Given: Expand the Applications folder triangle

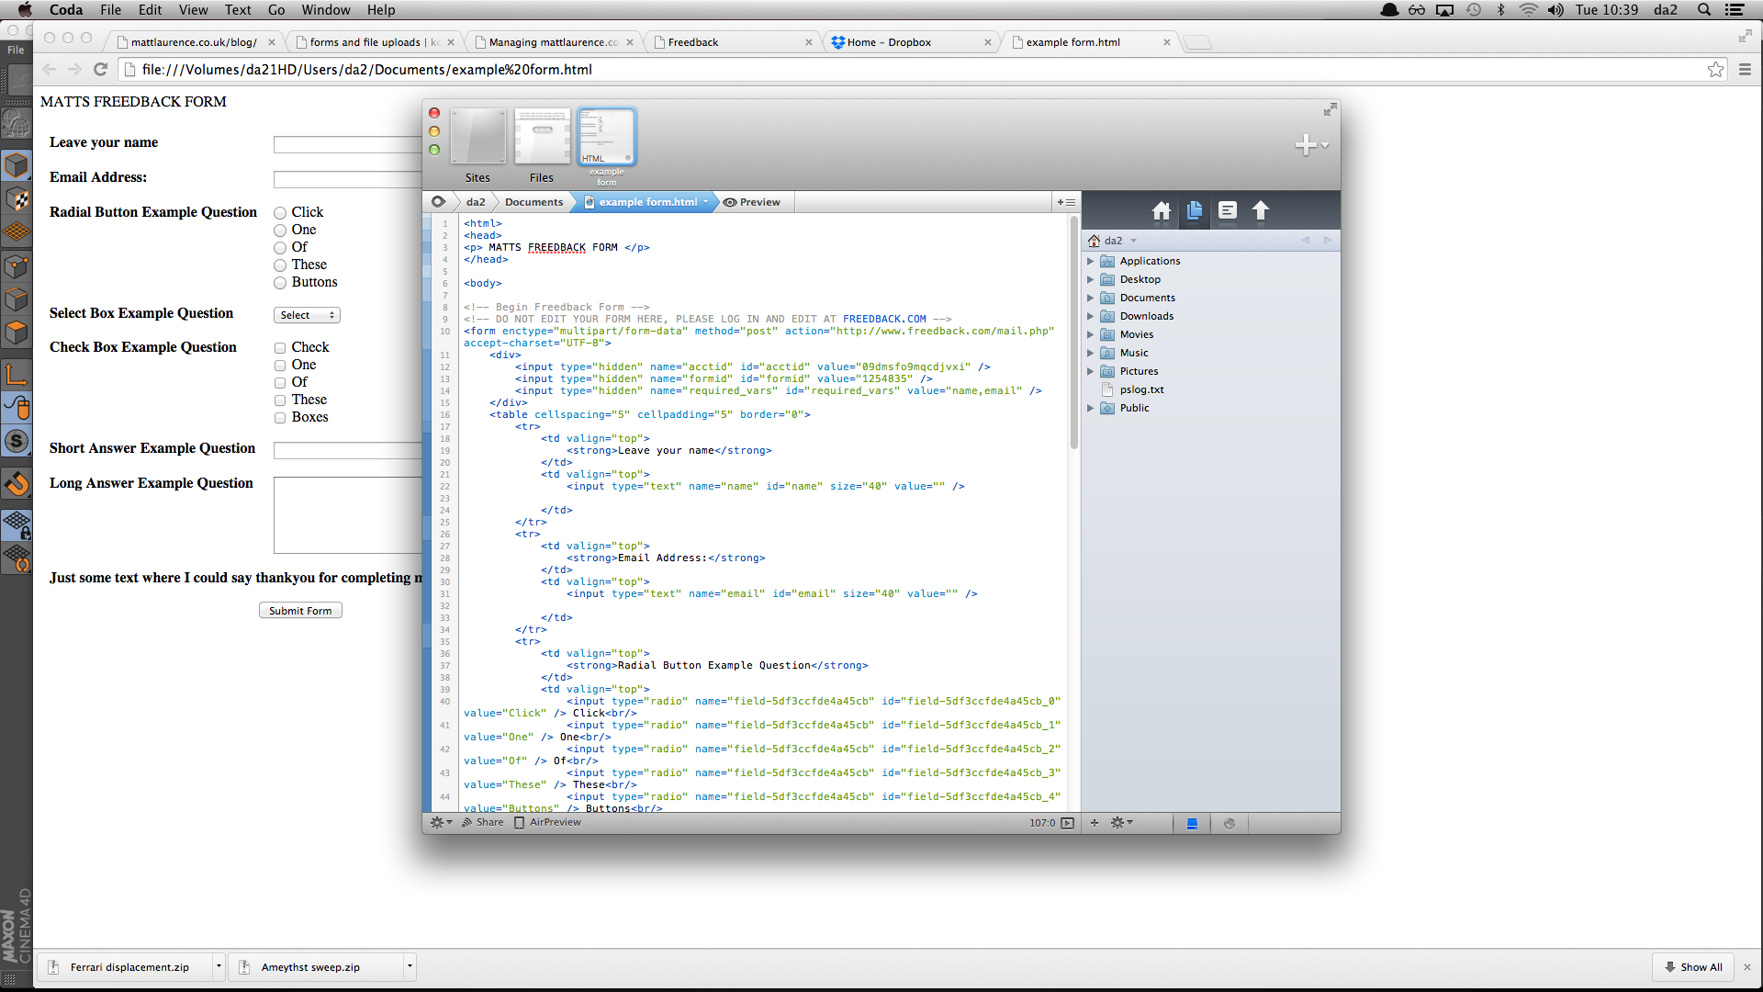Looking at the screenshot, I should point(1090,261).
